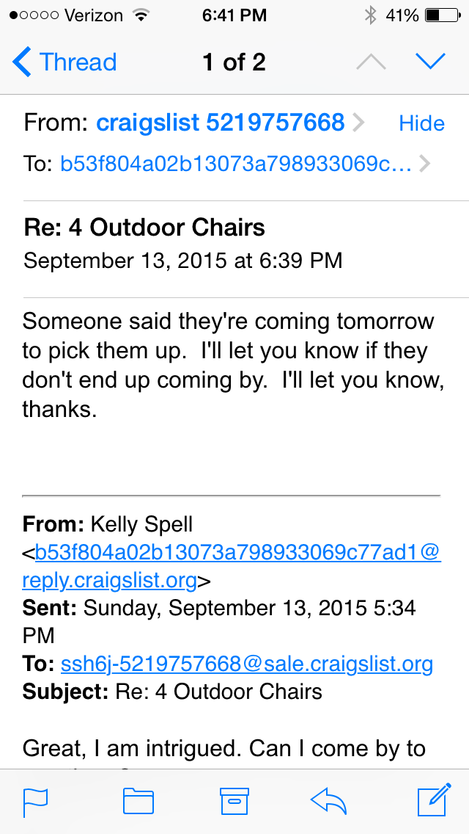Go to next message with down arrow

(430, 62)
